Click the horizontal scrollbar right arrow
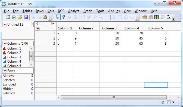Image resolution: width=183 pixels, height=107 pixels. 178,97
